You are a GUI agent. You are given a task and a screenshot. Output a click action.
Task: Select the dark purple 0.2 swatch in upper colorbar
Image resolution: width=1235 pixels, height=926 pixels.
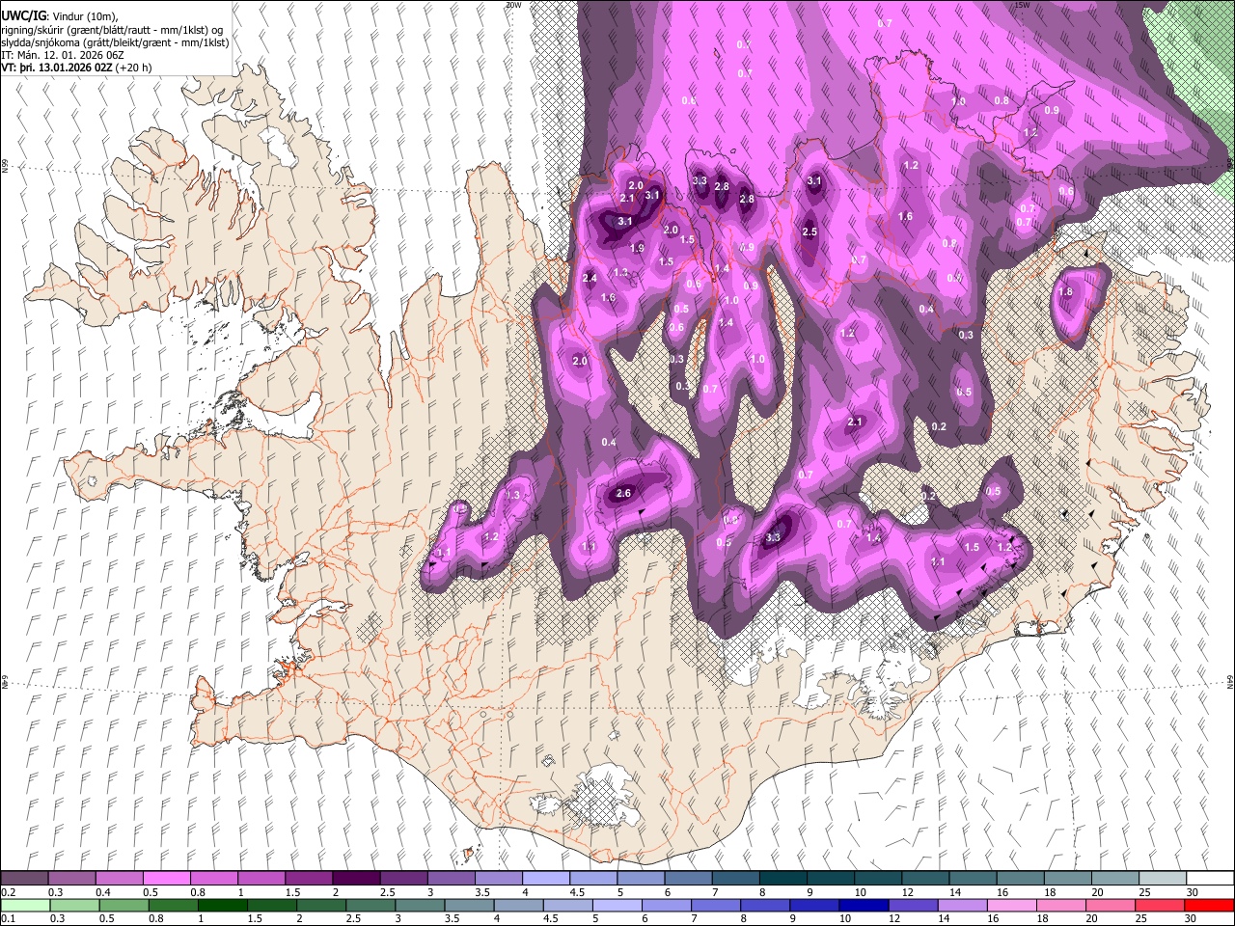pos(24,879)
